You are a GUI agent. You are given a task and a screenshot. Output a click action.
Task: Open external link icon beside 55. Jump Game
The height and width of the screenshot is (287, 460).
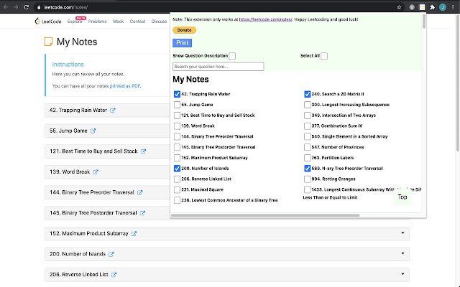click(93, 131)
